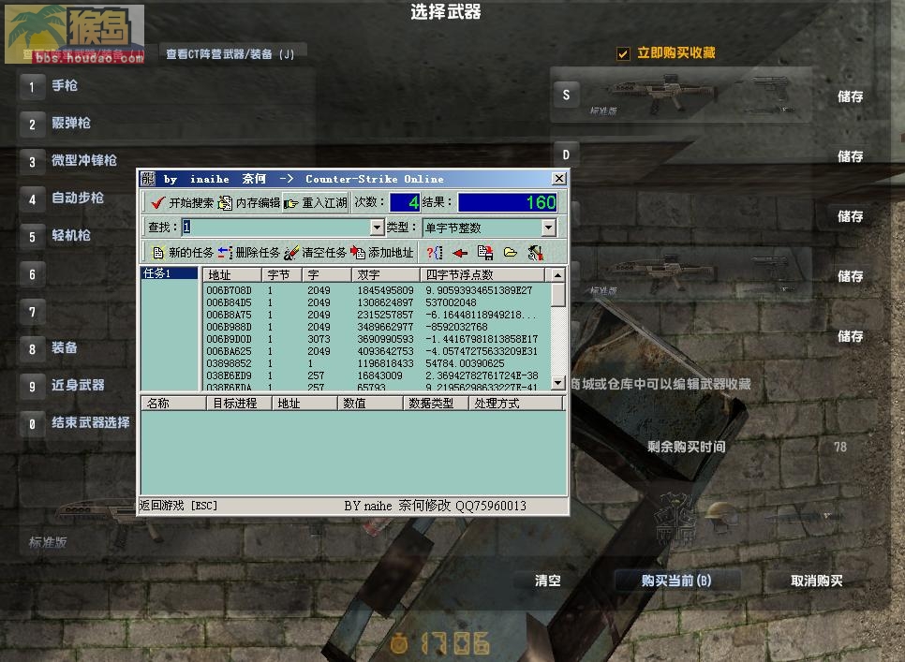Click 储存 for favorite slot D
This screenshot has height=662, width=905.
click(x=850, y=156)
